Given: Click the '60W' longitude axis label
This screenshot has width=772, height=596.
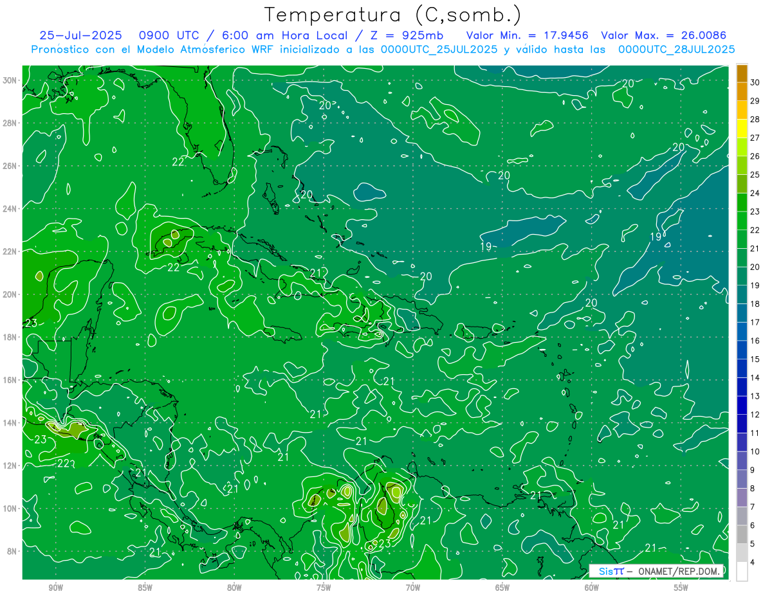Looking at the screenshot, I should (592, 588).
